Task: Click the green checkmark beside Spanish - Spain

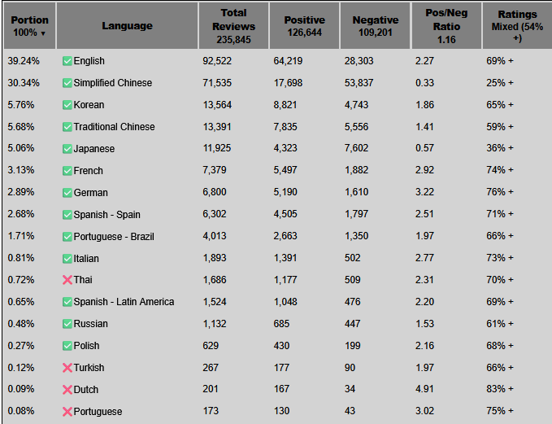Action: click(67, 215)
